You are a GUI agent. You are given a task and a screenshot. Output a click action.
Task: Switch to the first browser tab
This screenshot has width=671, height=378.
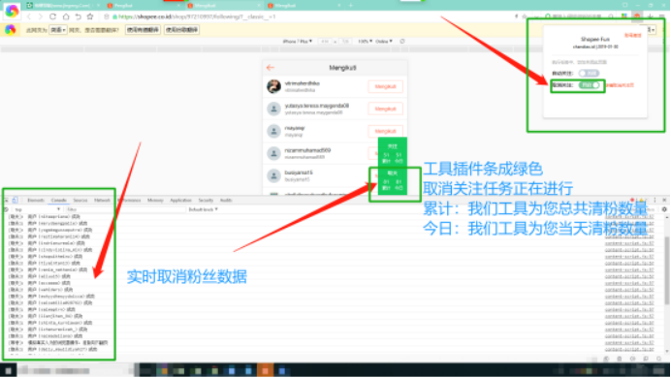click(63, 6)
